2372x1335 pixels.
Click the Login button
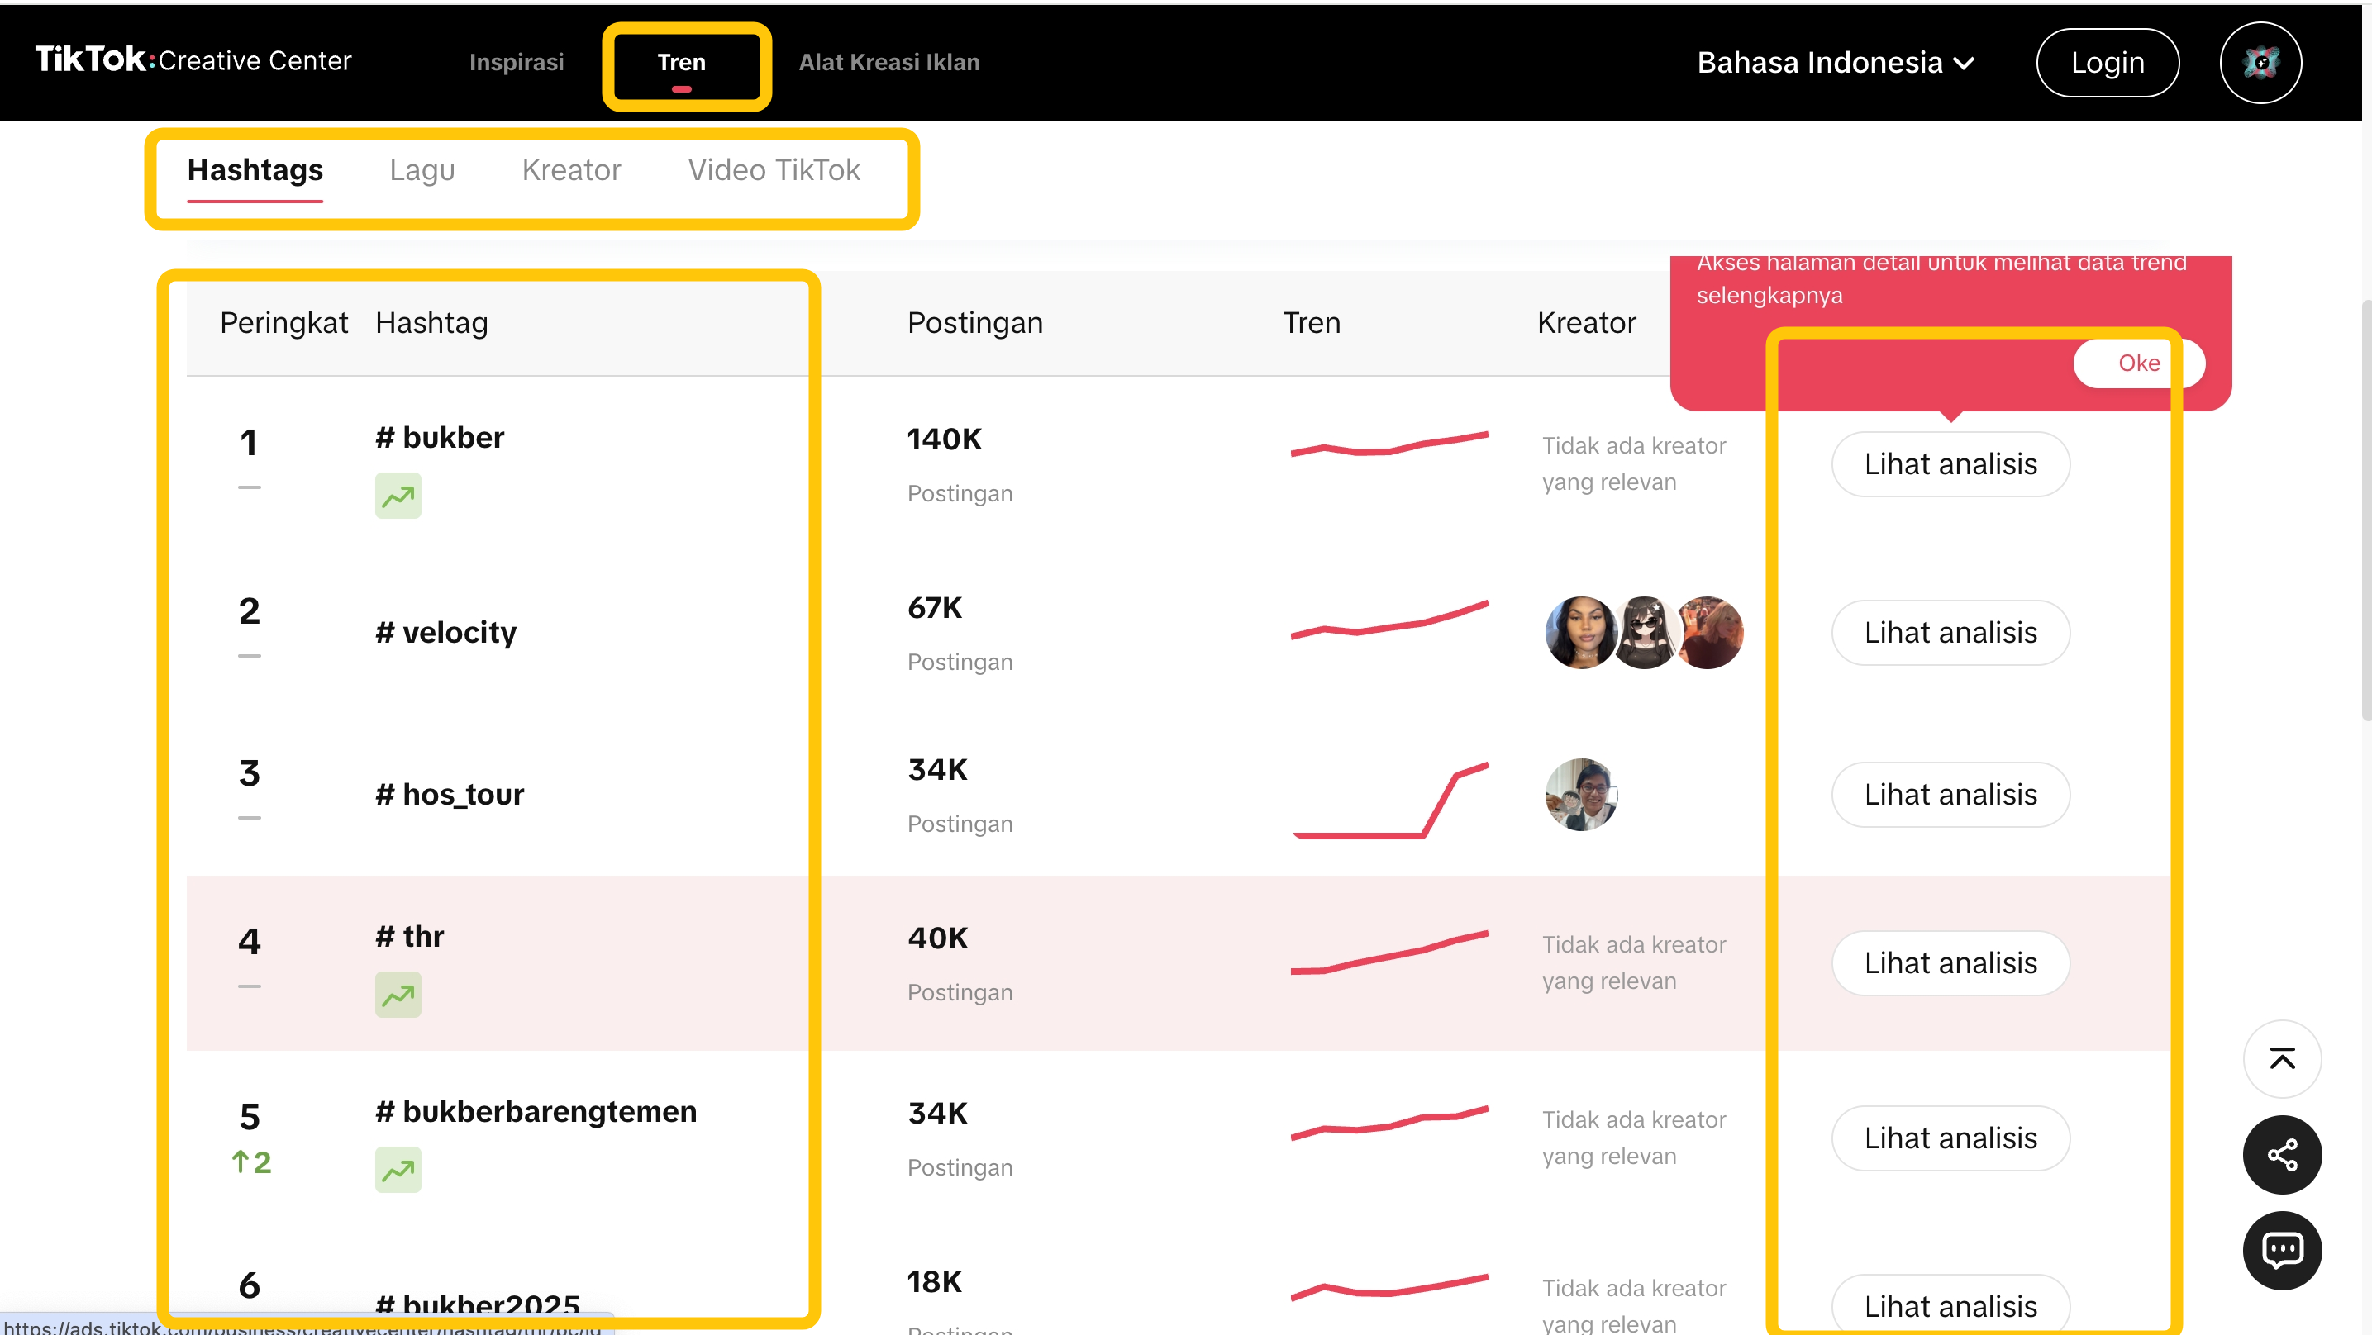click(2107, 63)
